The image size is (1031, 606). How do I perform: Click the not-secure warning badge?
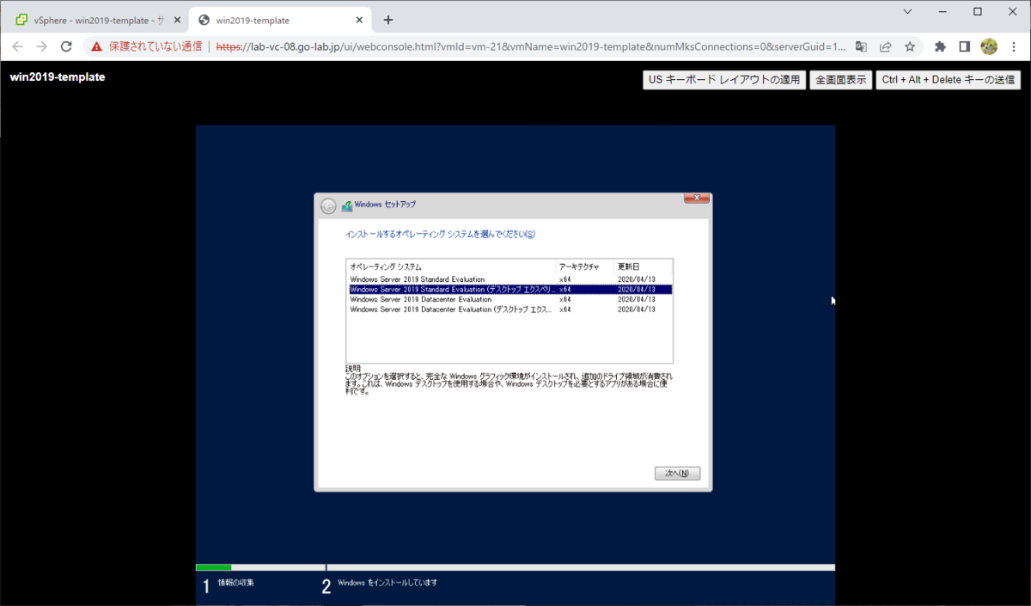click(x=146, y=46)
